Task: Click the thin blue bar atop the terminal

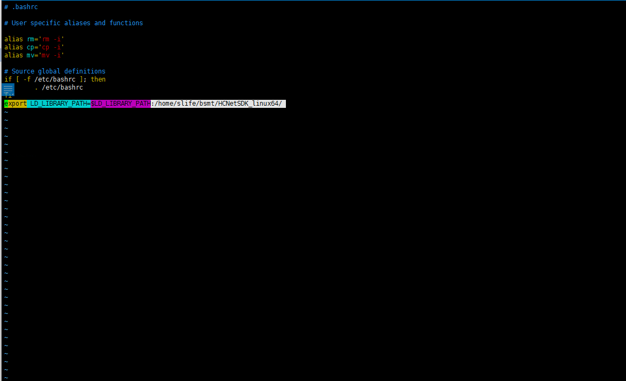Action: point(313,1)
